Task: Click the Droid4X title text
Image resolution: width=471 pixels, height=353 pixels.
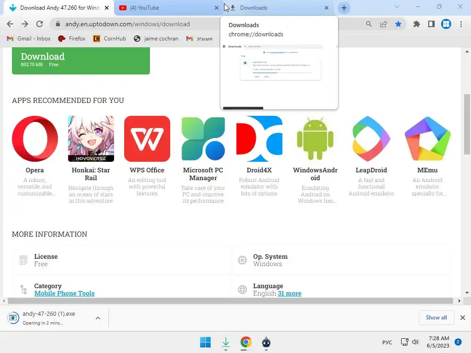Action: [259, 170]
